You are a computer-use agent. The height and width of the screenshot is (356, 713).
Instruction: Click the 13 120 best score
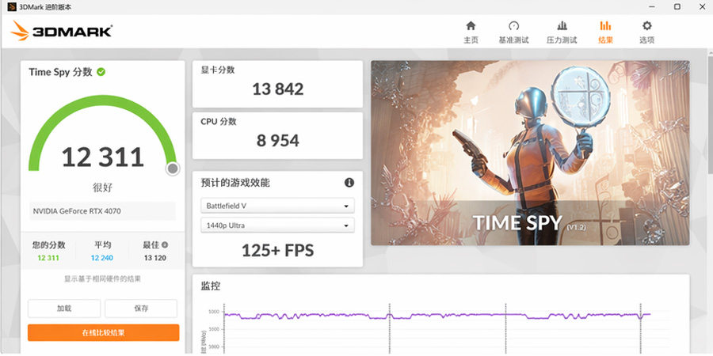[x=155, y=258]
